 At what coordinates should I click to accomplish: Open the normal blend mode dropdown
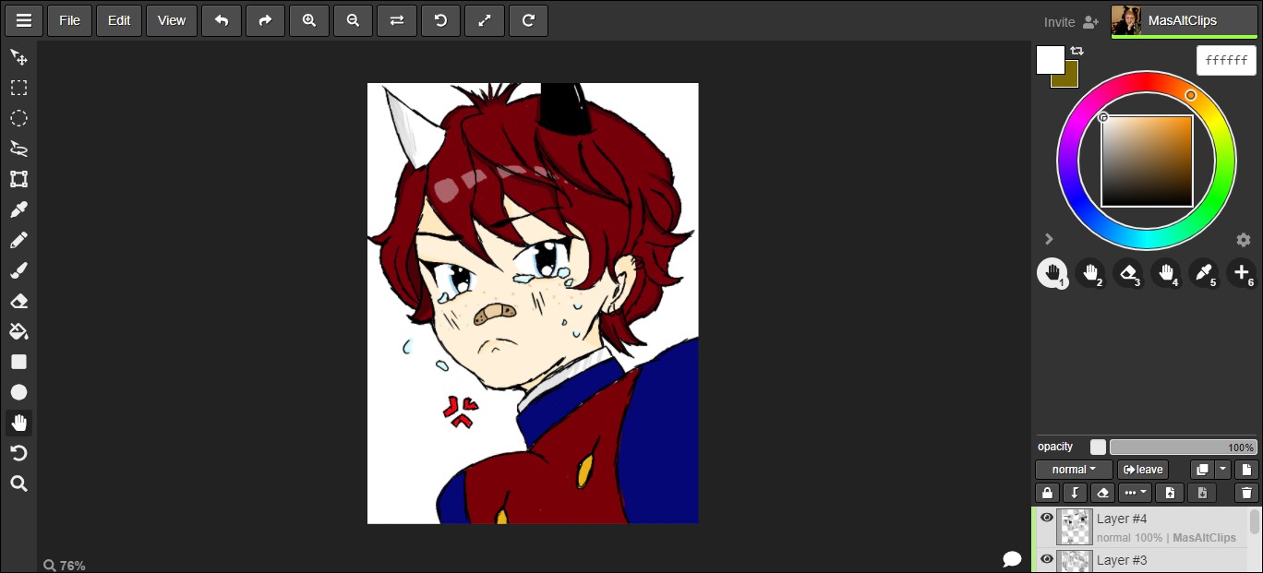click(1074, 470)
